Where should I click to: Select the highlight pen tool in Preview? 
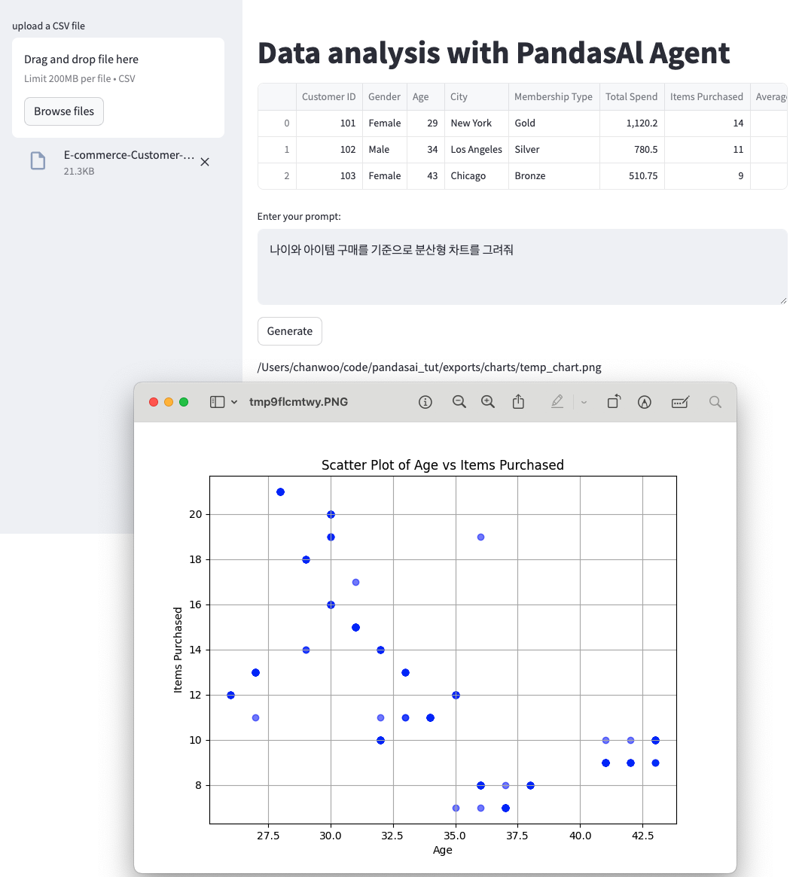tap(557, 401)
